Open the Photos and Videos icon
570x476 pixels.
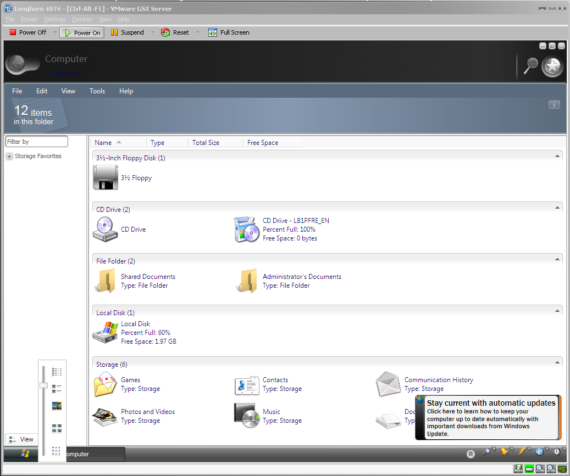[x=106, y=416]
